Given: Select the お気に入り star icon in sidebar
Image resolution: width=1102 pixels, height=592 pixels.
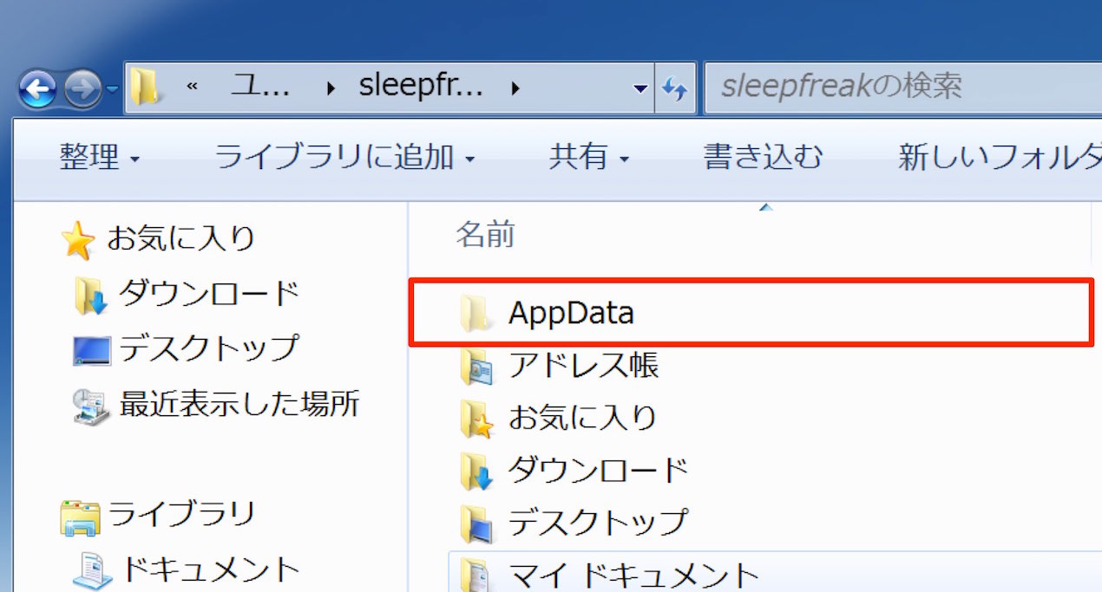Looking at the screenshot, I should [78, 240].
